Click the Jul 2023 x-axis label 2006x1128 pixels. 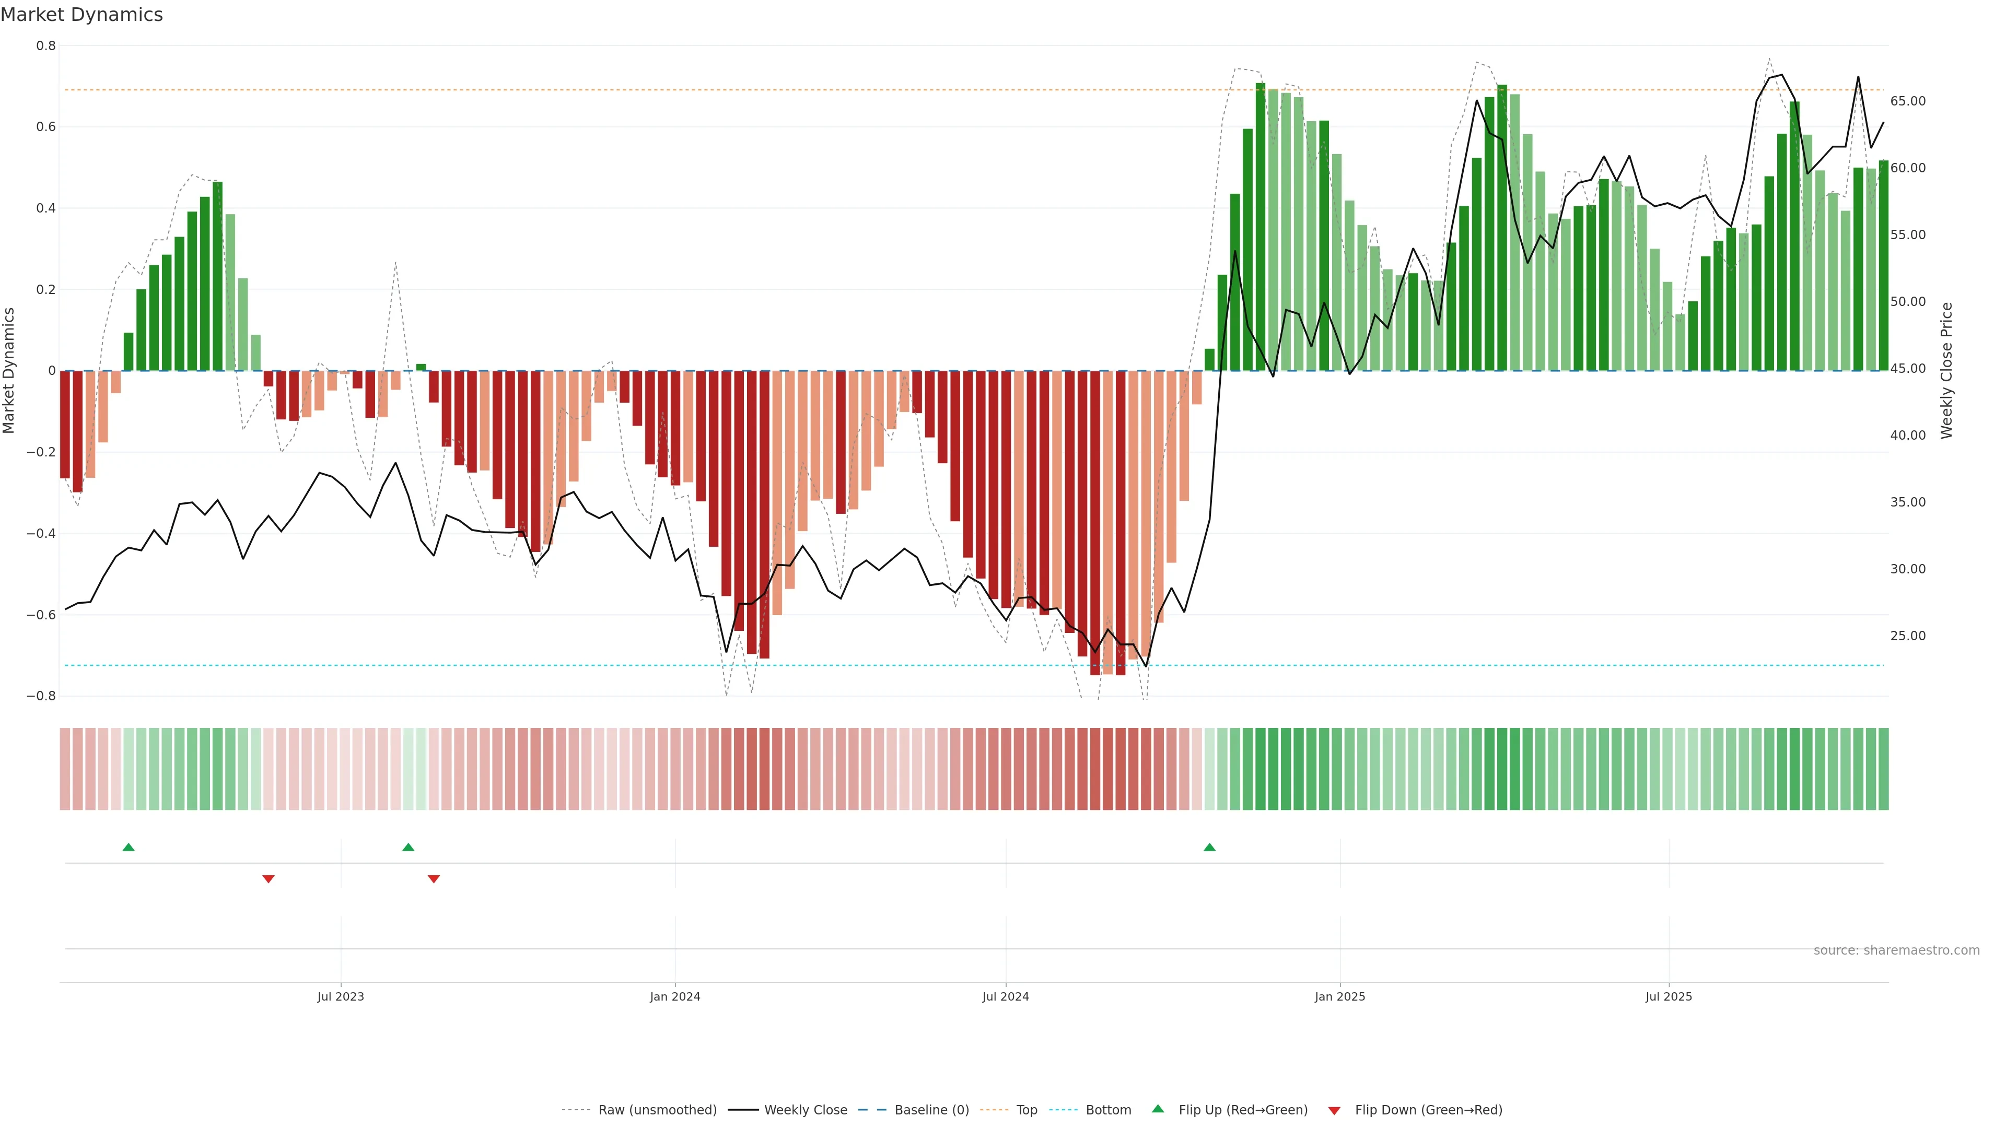(x=340, y=996)
